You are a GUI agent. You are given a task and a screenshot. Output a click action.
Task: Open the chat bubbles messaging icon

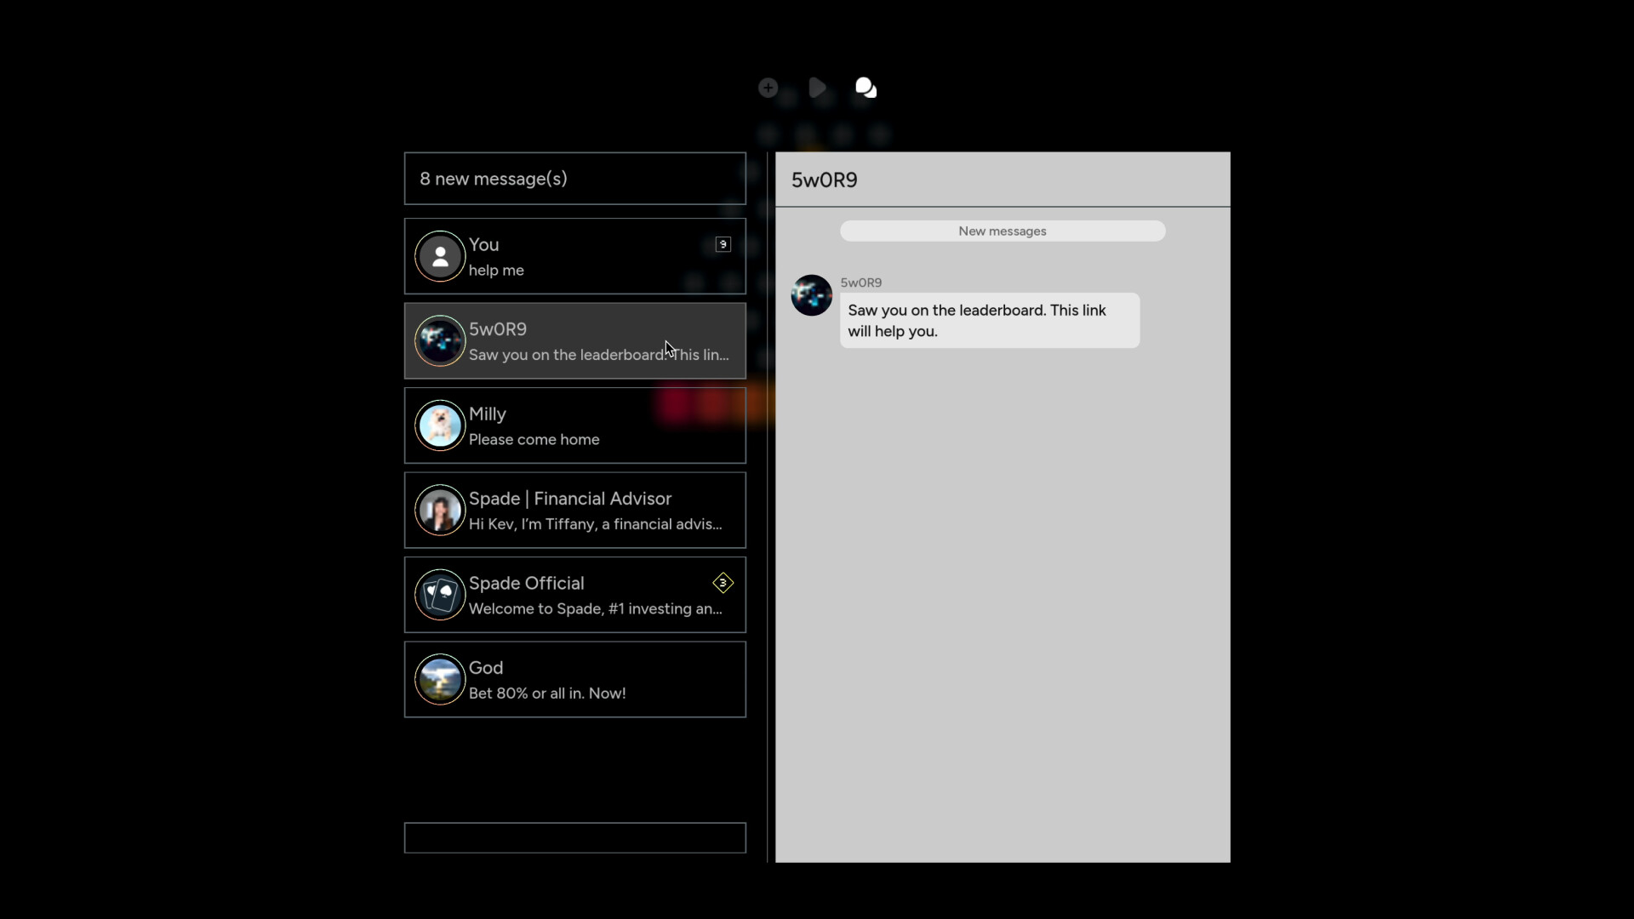[x=865, y=88]
